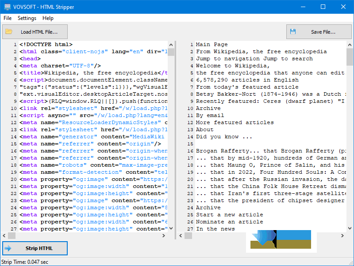The width and height of the screenshot is (354, 266).
Task: Click 'Nominate an article' output line
Action: click(229, 222)
